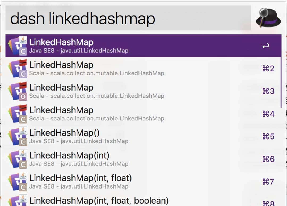Open LinkedHashMap(int, float, boolean) result
Screen dimensions: 287x206
143,199
